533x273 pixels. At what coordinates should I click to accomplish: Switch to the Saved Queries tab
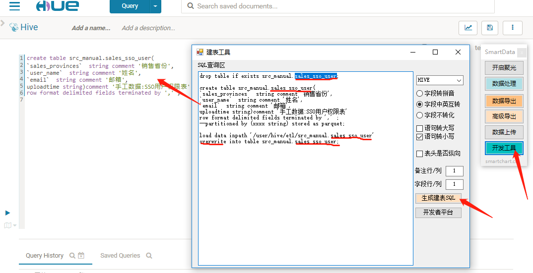[120, 256]
